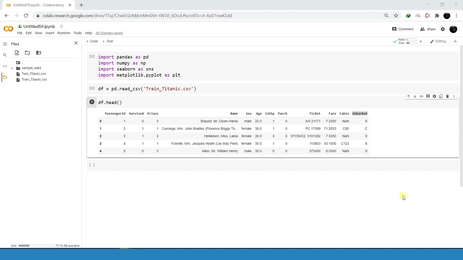Mount Google Drive in Files panel
Screen dimensions: 463x260
point(39,53)
